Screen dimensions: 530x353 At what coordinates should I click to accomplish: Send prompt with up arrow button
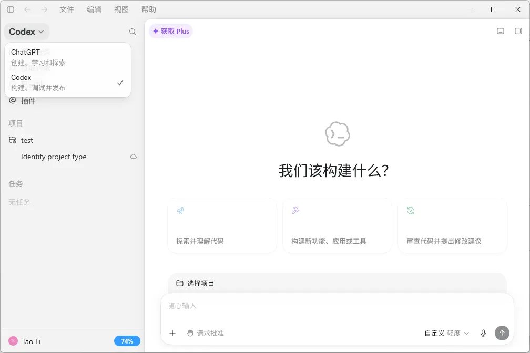pyautogui.click(x=502, y=333)
